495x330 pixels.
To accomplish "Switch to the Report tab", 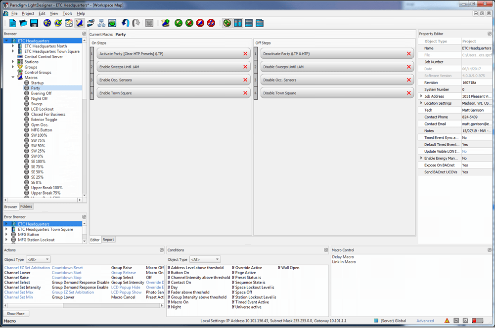I will [108, 240].
